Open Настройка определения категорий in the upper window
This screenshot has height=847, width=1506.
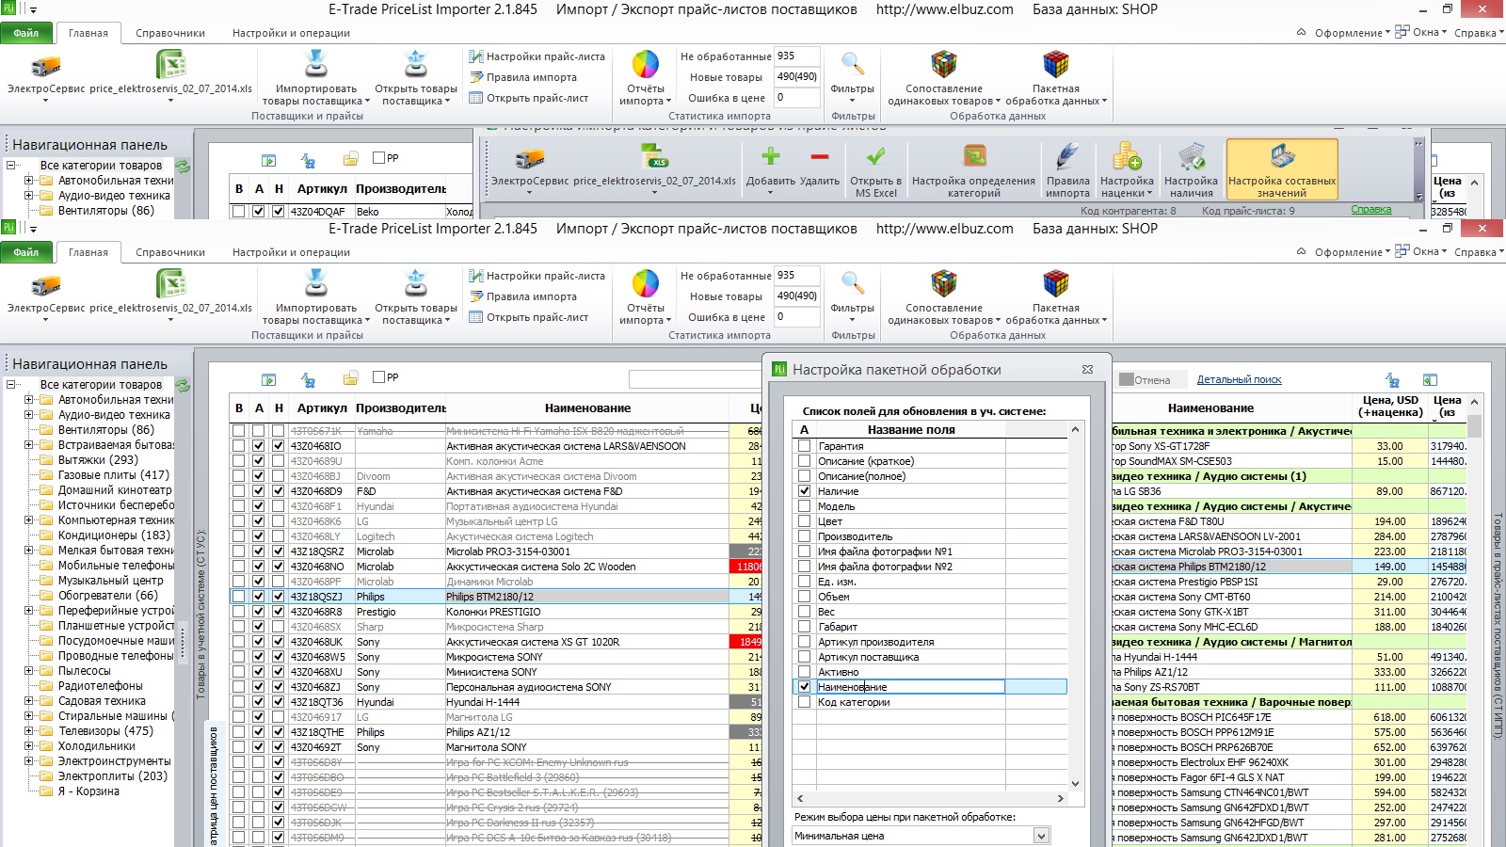pyautogui.click(x=973, y=170)
